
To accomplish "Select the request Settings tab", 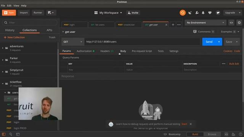I will pos(174,51).
